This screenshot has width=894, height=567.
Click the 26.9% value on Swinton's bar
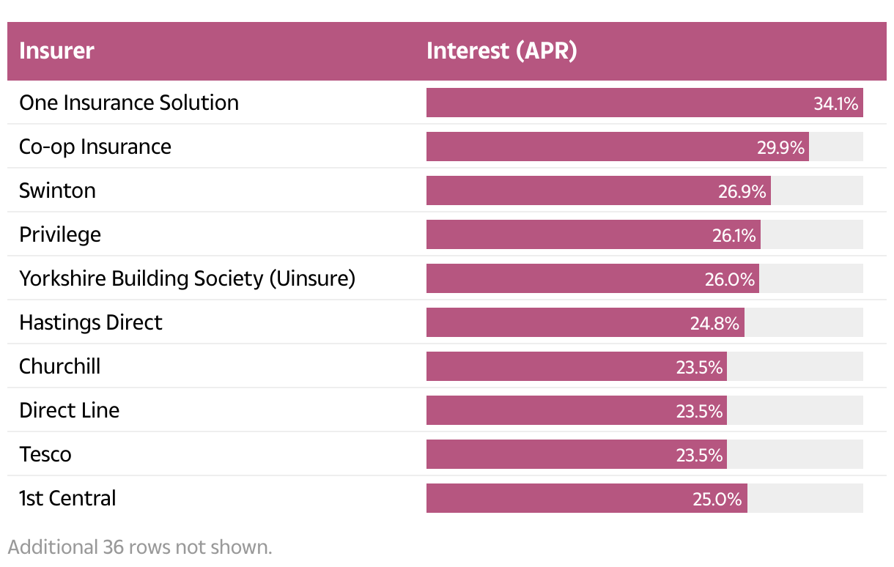(742, 191)
